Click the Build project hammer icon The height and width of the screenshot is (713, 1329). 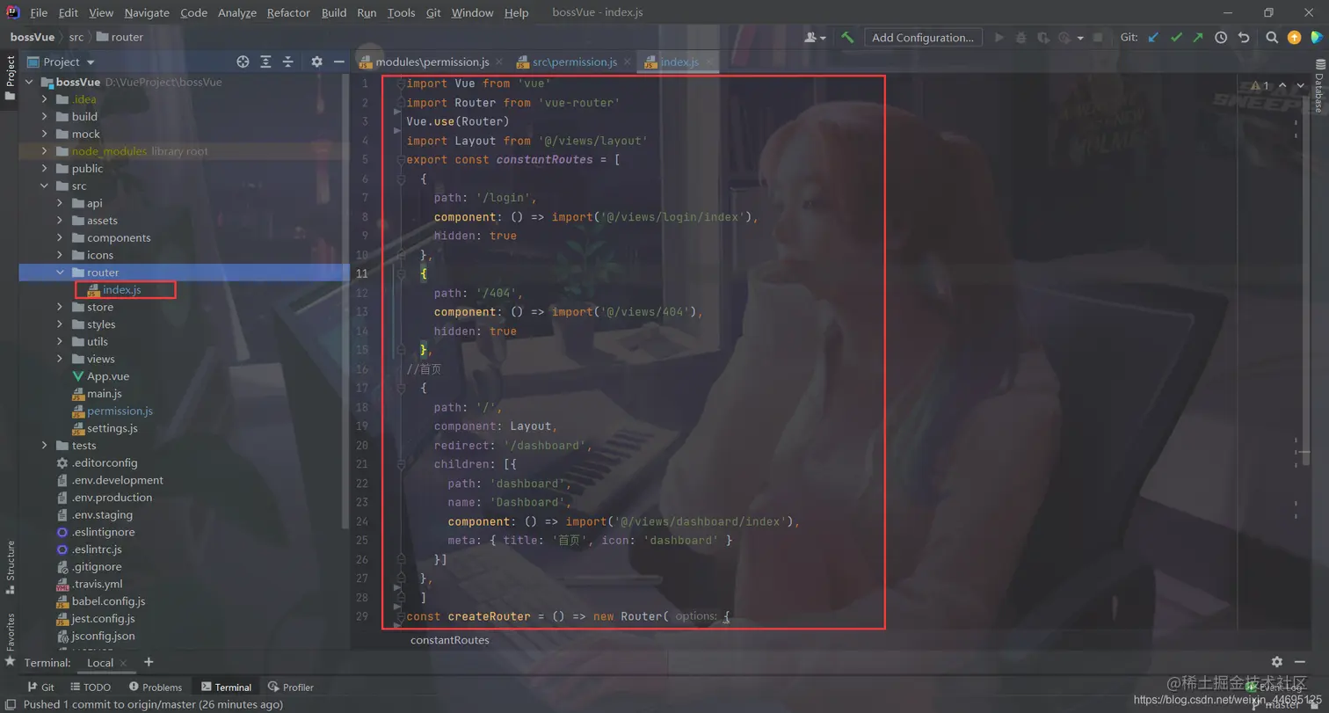[847, 38]
